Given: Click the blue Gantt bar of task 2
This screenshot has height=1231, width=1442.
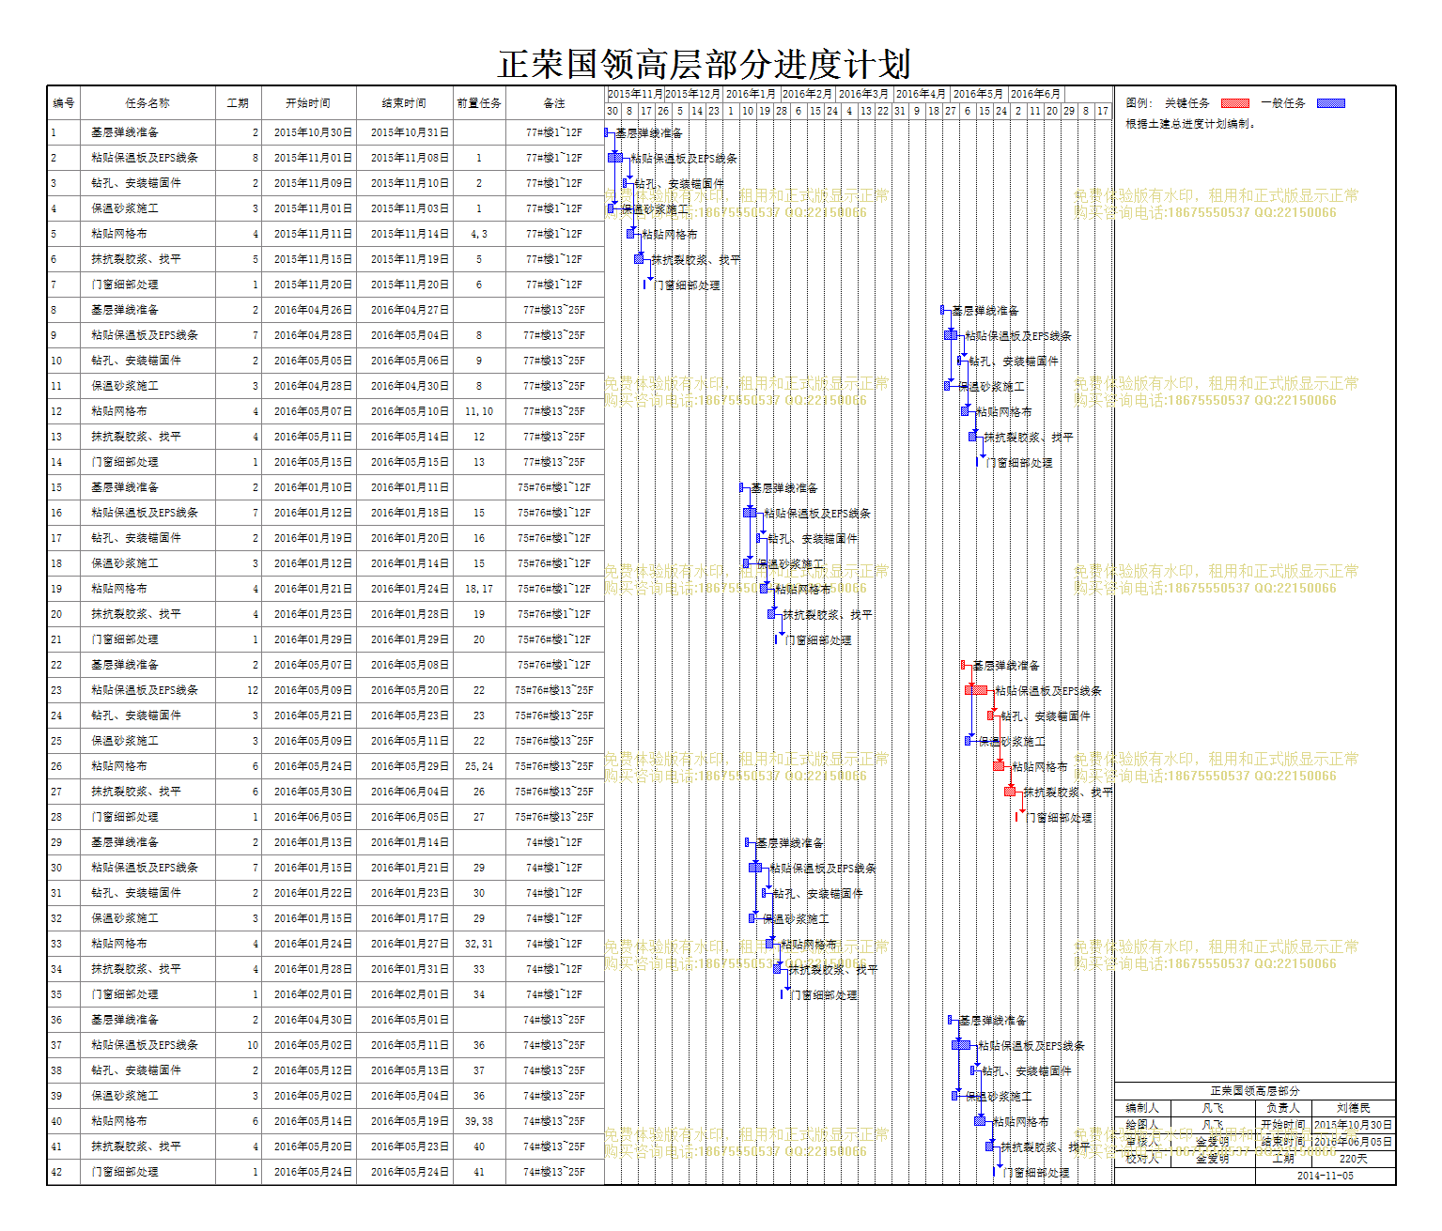Looking at the screenshot, I should 615,158.
